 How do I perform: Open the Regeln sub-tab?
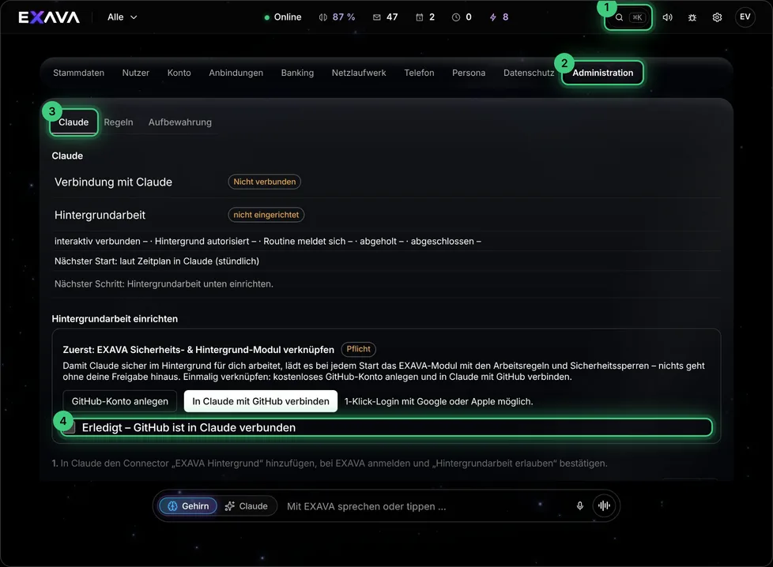pyautogui.click(x=119, y=122)
